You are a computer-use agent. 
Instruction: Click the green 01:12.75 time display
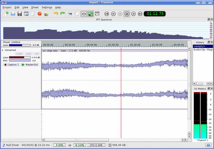pyautogui.click(x=155, y=14)
